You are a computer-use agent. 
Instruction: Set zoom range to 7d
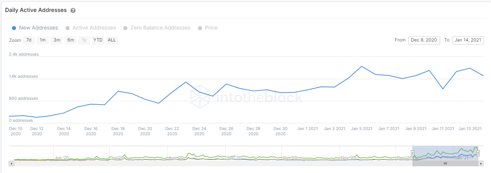tap(29, 40)
